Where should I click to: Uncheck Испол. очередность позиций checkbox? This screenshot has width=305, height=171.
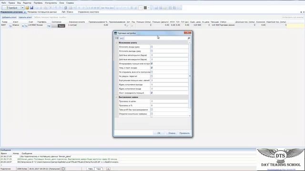(x=152, y=93)
